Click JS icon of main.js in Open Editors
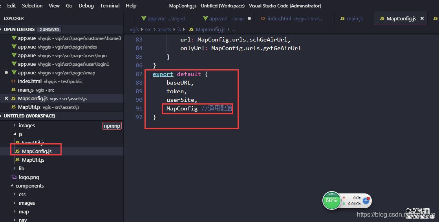This screenshot has width=439, height=222. [x=14, y=90]
